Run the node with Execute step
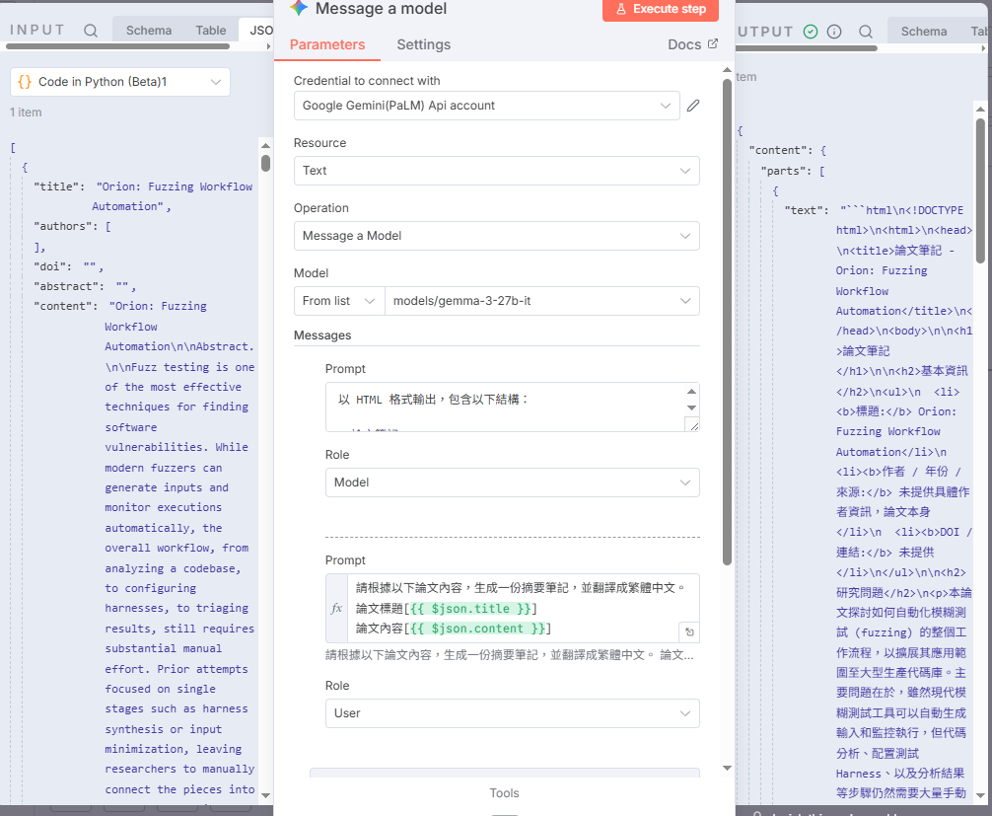Viewport: 992px width, 816px height. pos(661,10)
